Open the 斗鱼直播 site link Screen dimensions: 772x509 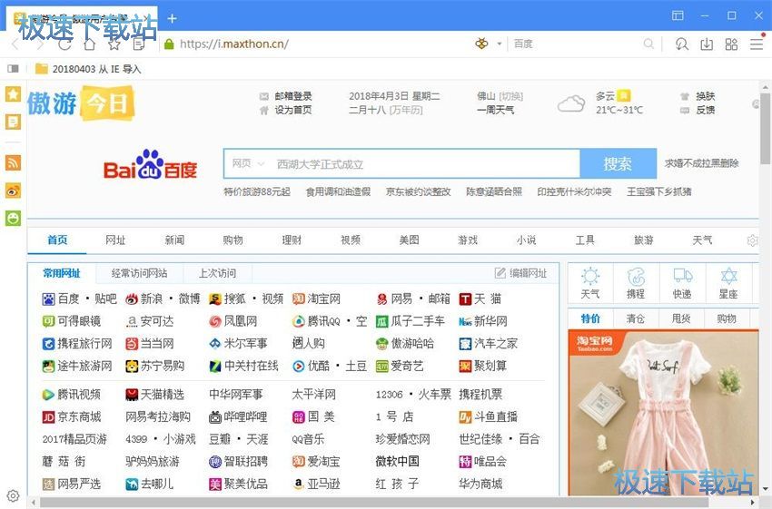(495, 416)
